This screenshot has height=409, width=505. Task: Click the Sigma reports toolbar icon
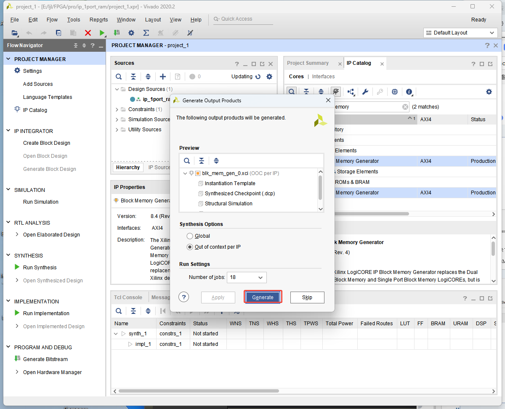(146, 33)
